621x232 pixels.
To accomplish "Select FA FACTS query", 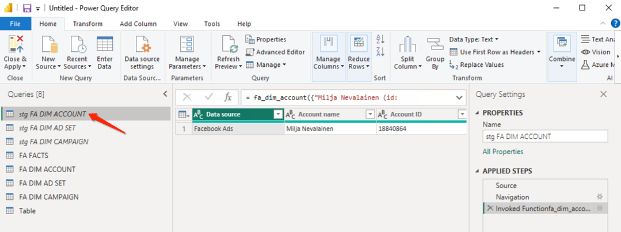I will click(86, 155).
